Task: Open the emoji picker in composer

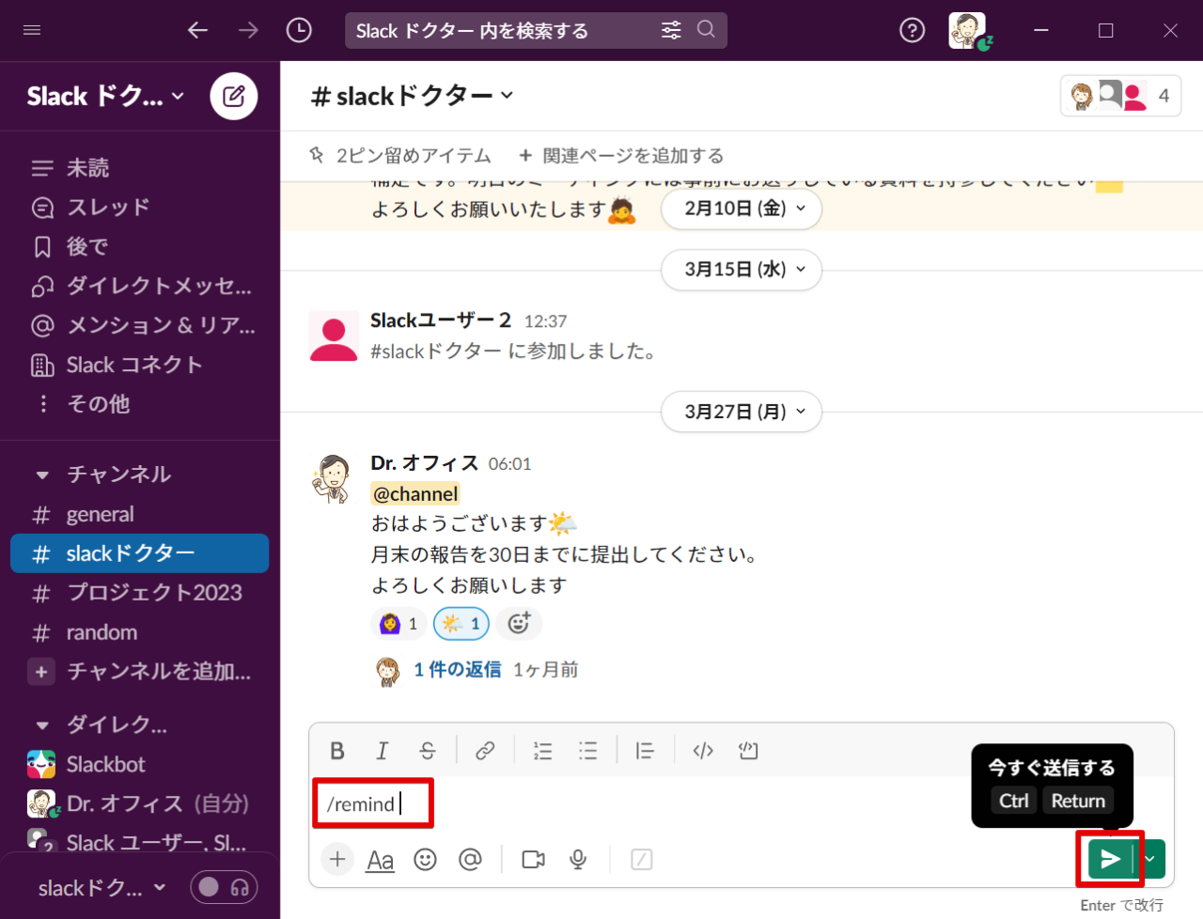Action: 426,859
